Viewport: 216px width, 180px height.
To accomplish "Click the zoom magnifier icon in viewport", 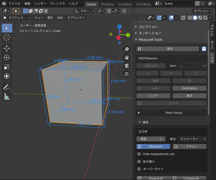I will coord(127,49).
